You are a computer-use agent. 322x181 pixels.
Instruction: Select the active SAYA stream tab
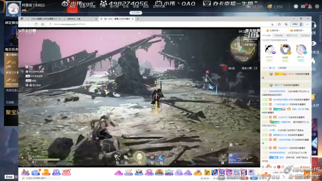[x=116, y=19]
